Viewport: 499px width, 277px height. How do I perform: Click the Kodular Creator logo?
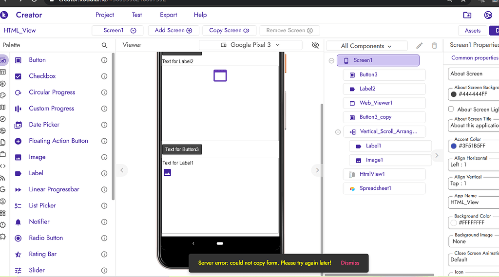(5, 15)
